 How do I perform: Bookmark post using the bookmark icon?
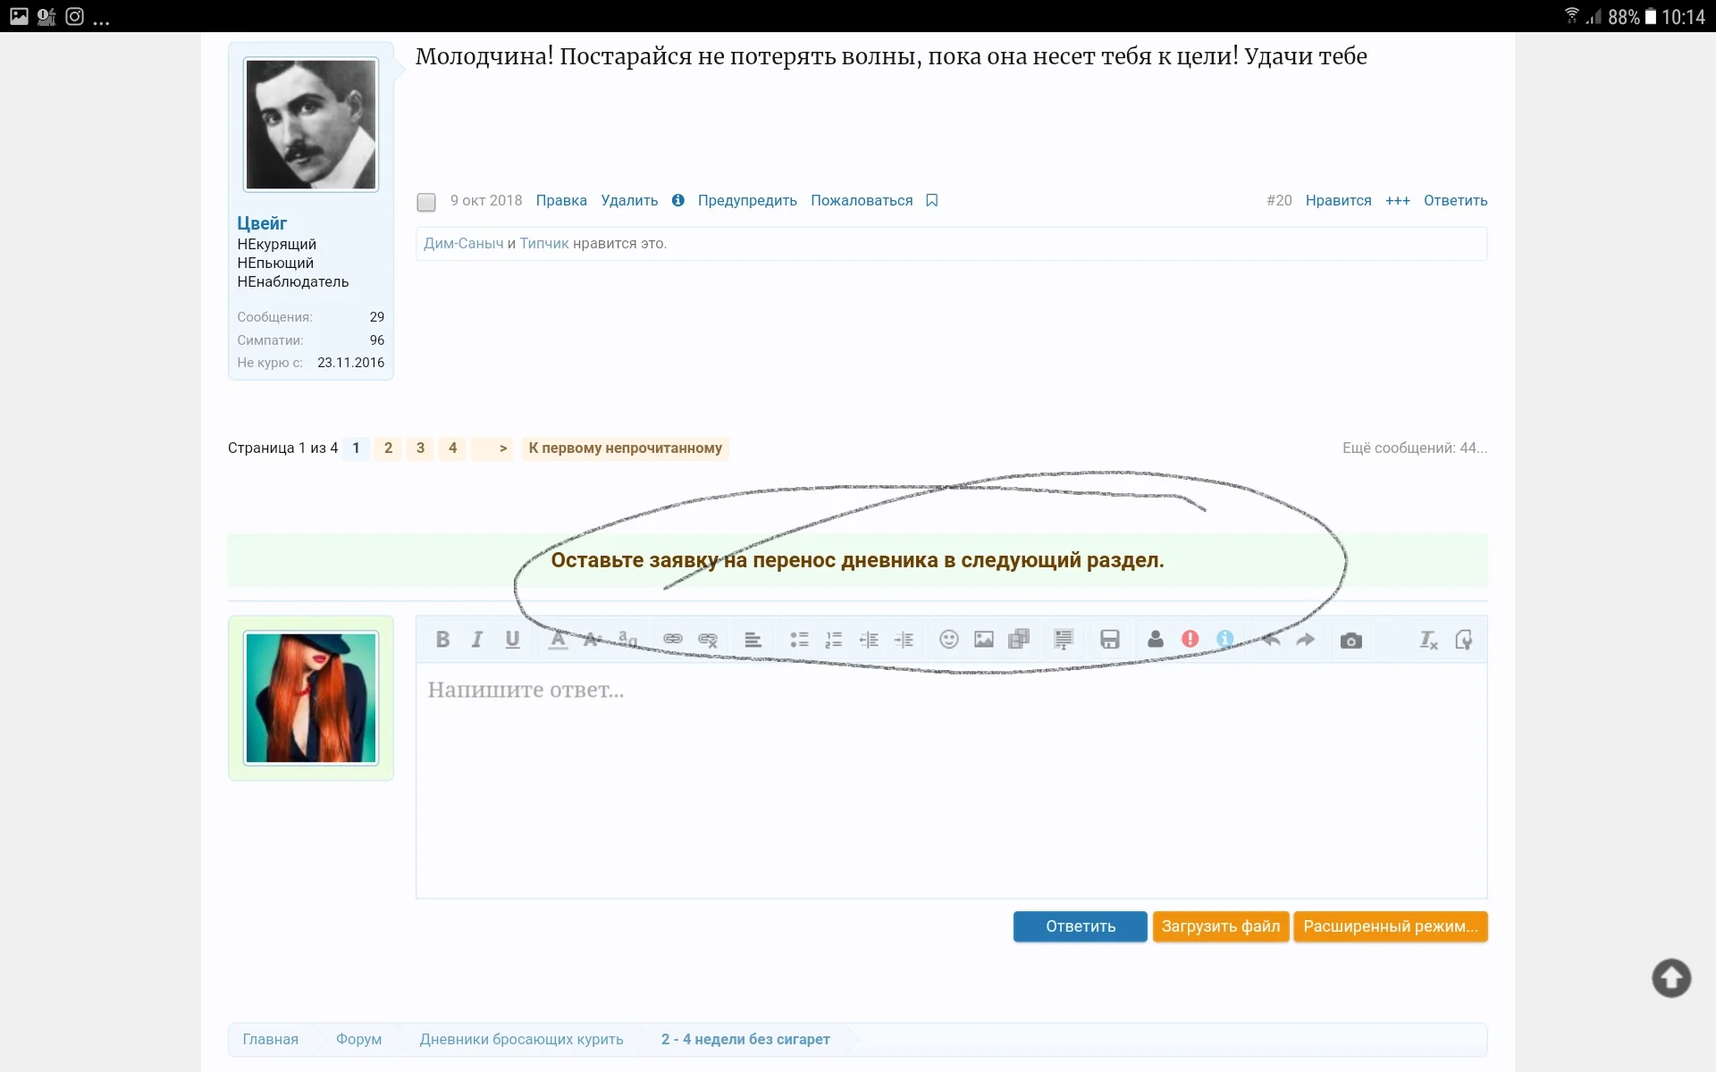pyautogui.click(x=932, y=200)
